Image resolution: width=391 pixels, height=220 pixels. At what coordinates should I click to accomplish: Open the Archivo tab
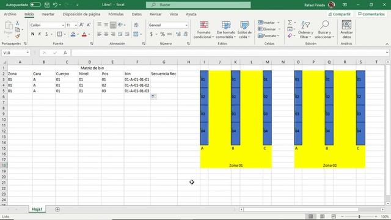(x=10, y=14)
